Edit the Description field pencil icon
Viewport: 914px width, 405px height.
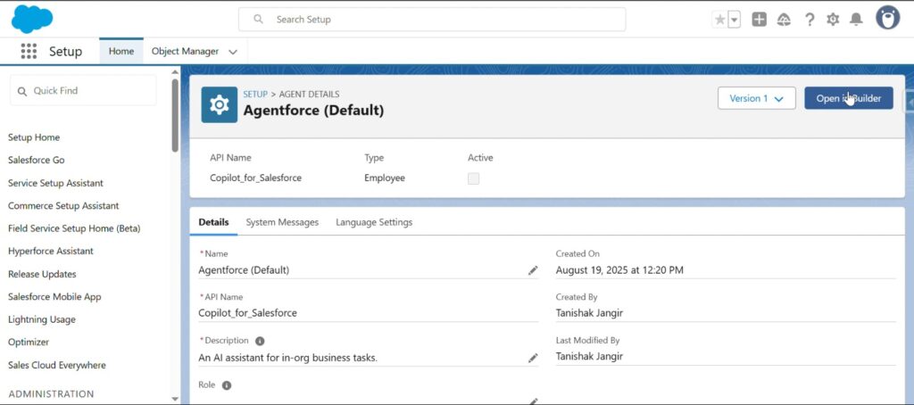pos(533,358)
